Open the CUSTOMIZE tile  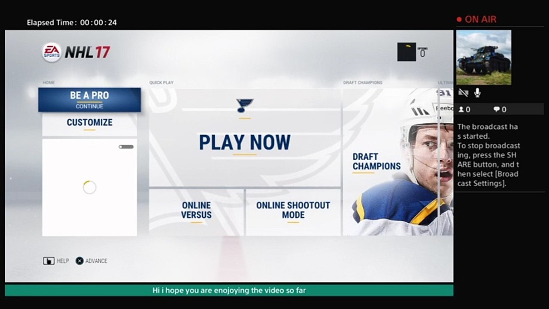pyautogui.click(x=89, y=124)
